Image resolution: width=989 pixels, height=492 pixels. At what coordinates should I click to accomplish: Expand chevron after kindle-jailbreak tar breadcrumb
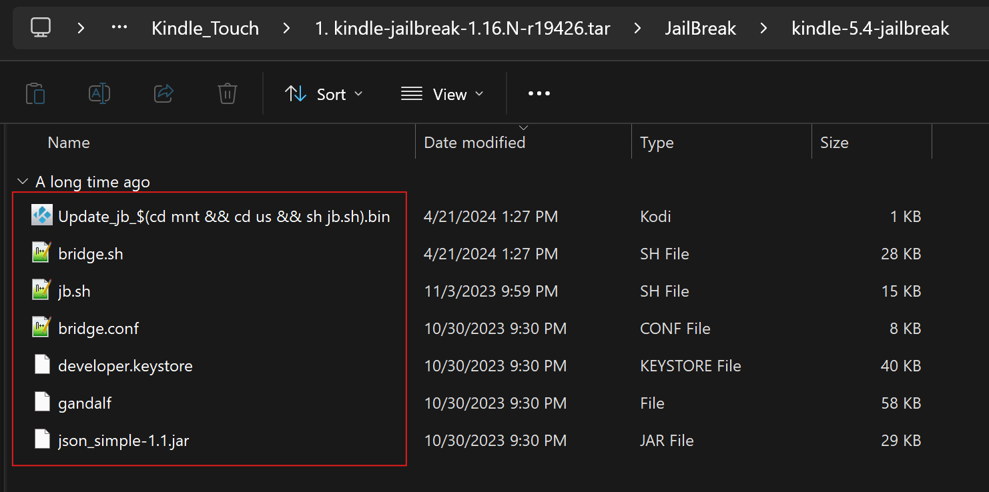638,28
